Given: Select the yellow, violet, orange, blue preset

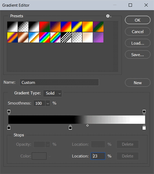Looking at the screenshot, I should click(x=12, y=37).
